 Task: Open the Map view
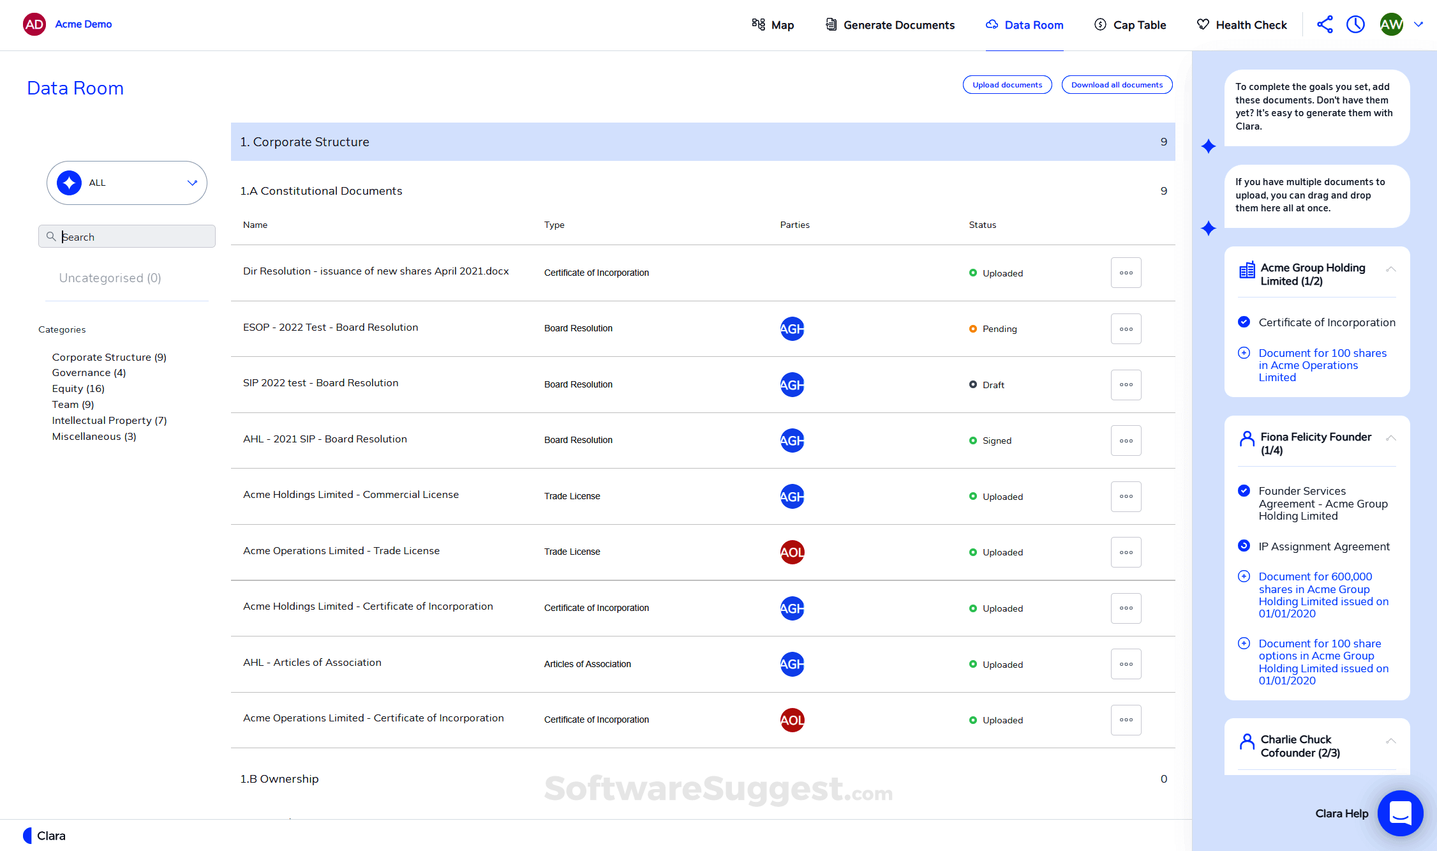click(773, 24)
